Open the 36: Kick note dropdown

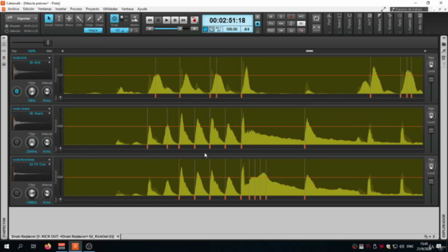point(49,62)
